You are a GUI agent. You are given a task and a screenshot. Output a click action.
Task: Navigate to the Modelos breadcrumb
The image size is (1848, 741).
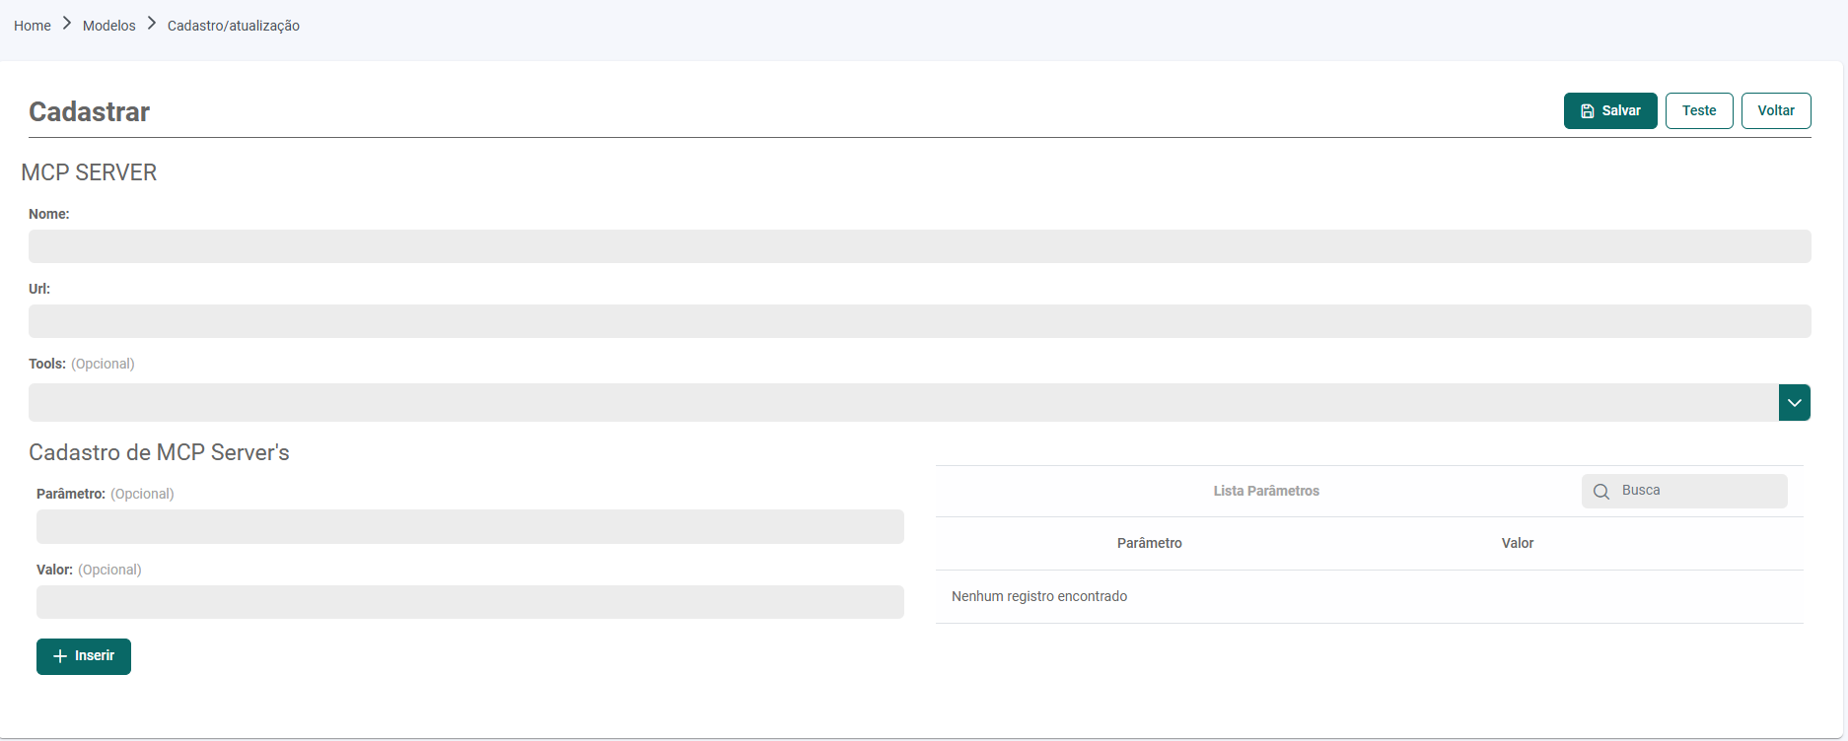point(109,26)
